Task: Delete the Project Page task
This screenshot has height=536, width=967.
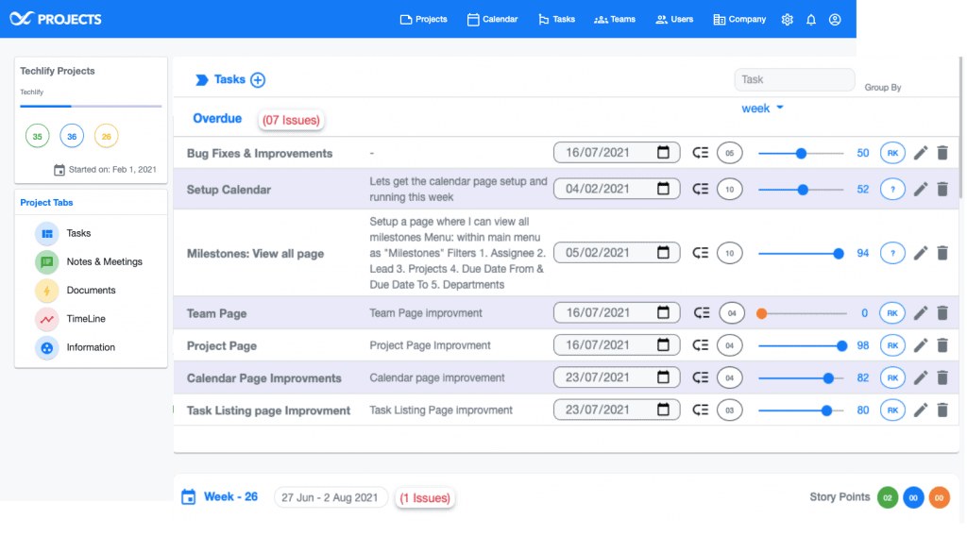Action: click(942, 345)
